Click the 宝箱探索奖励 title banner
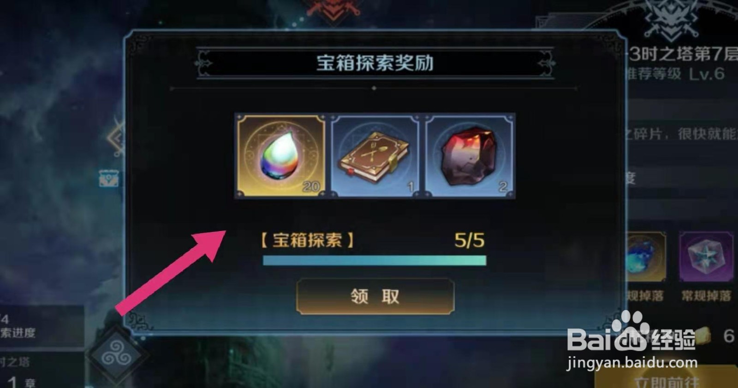Image resolution: width=738 pixels, height=388 pixels. coord(375,63)
